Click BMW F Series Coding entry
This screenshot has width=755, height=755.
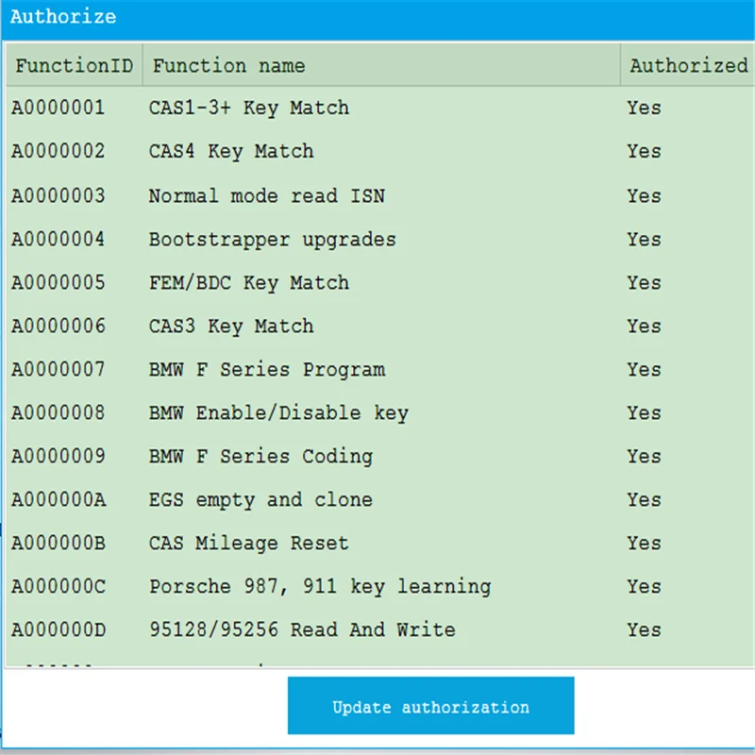(x=260, y=457)
